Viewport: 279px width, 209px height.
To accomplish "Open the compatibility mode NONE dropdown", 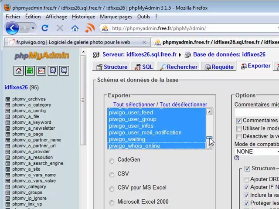I will 256,152.
